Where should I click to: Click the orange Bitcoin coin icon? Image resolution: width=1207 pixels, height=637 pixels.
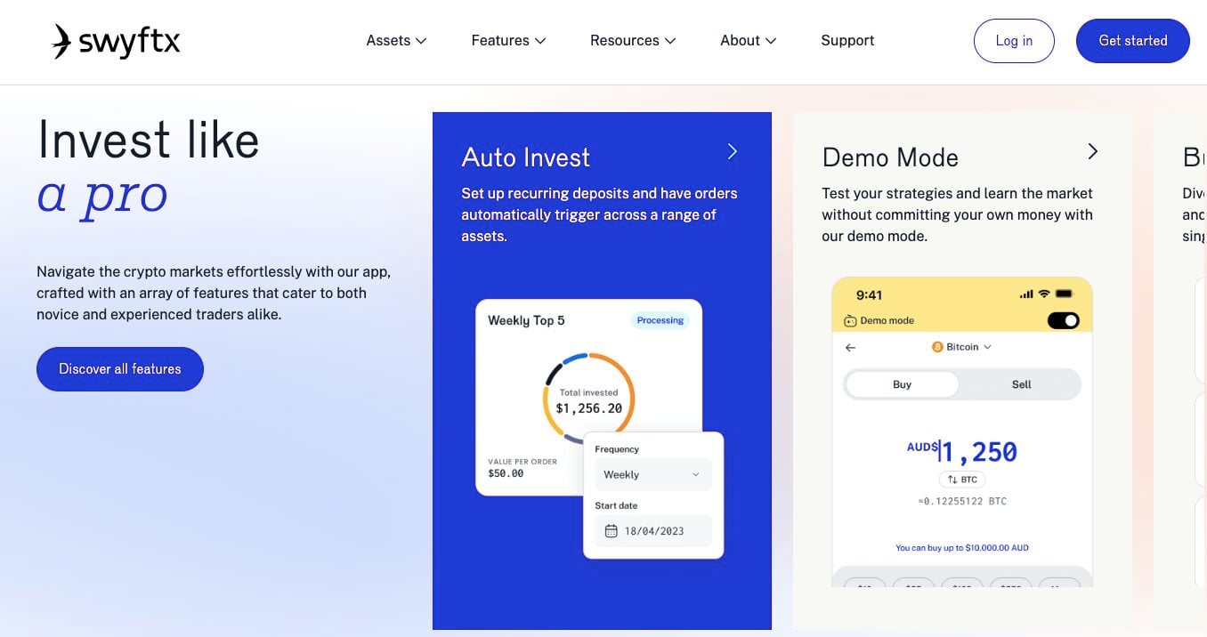(936, 347)
